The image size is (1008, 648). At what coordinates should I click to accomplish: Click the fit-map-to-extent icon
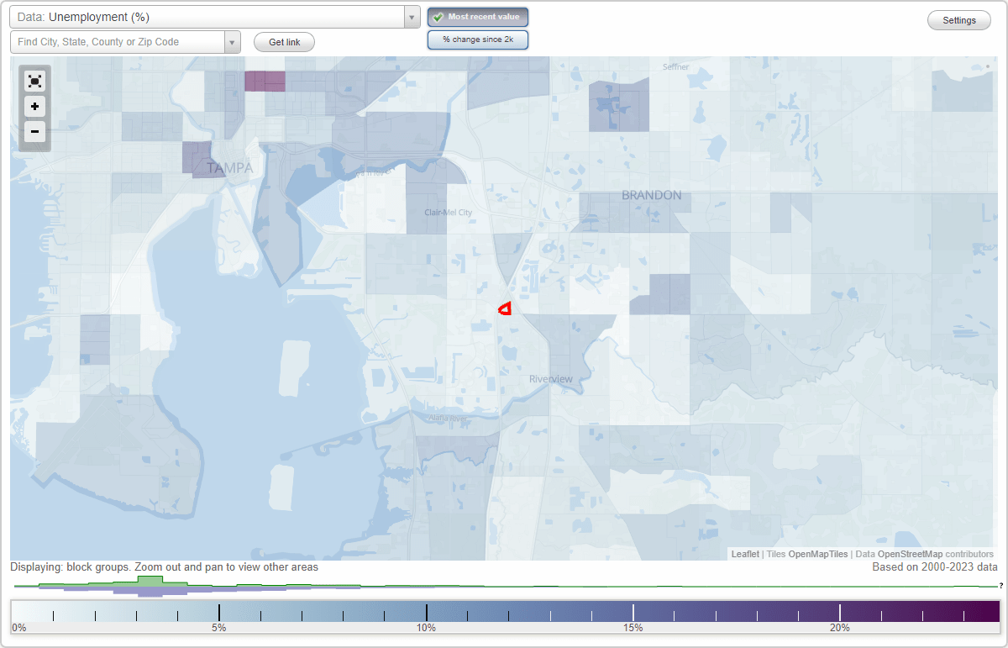click(34, 81)
